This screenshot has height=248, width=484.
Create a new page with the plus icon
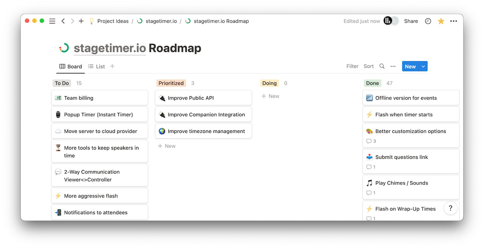pos(81,21)
